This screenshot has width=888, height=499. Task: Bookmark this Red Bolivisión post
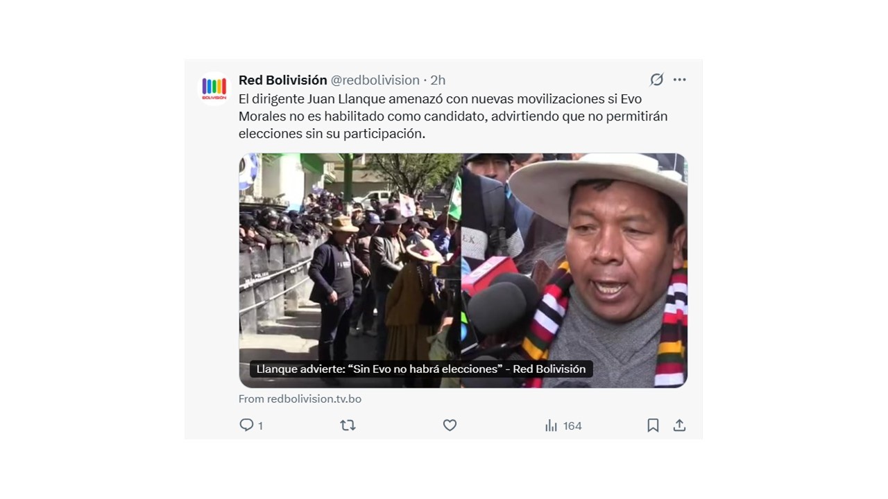click(x=653, y=425)
